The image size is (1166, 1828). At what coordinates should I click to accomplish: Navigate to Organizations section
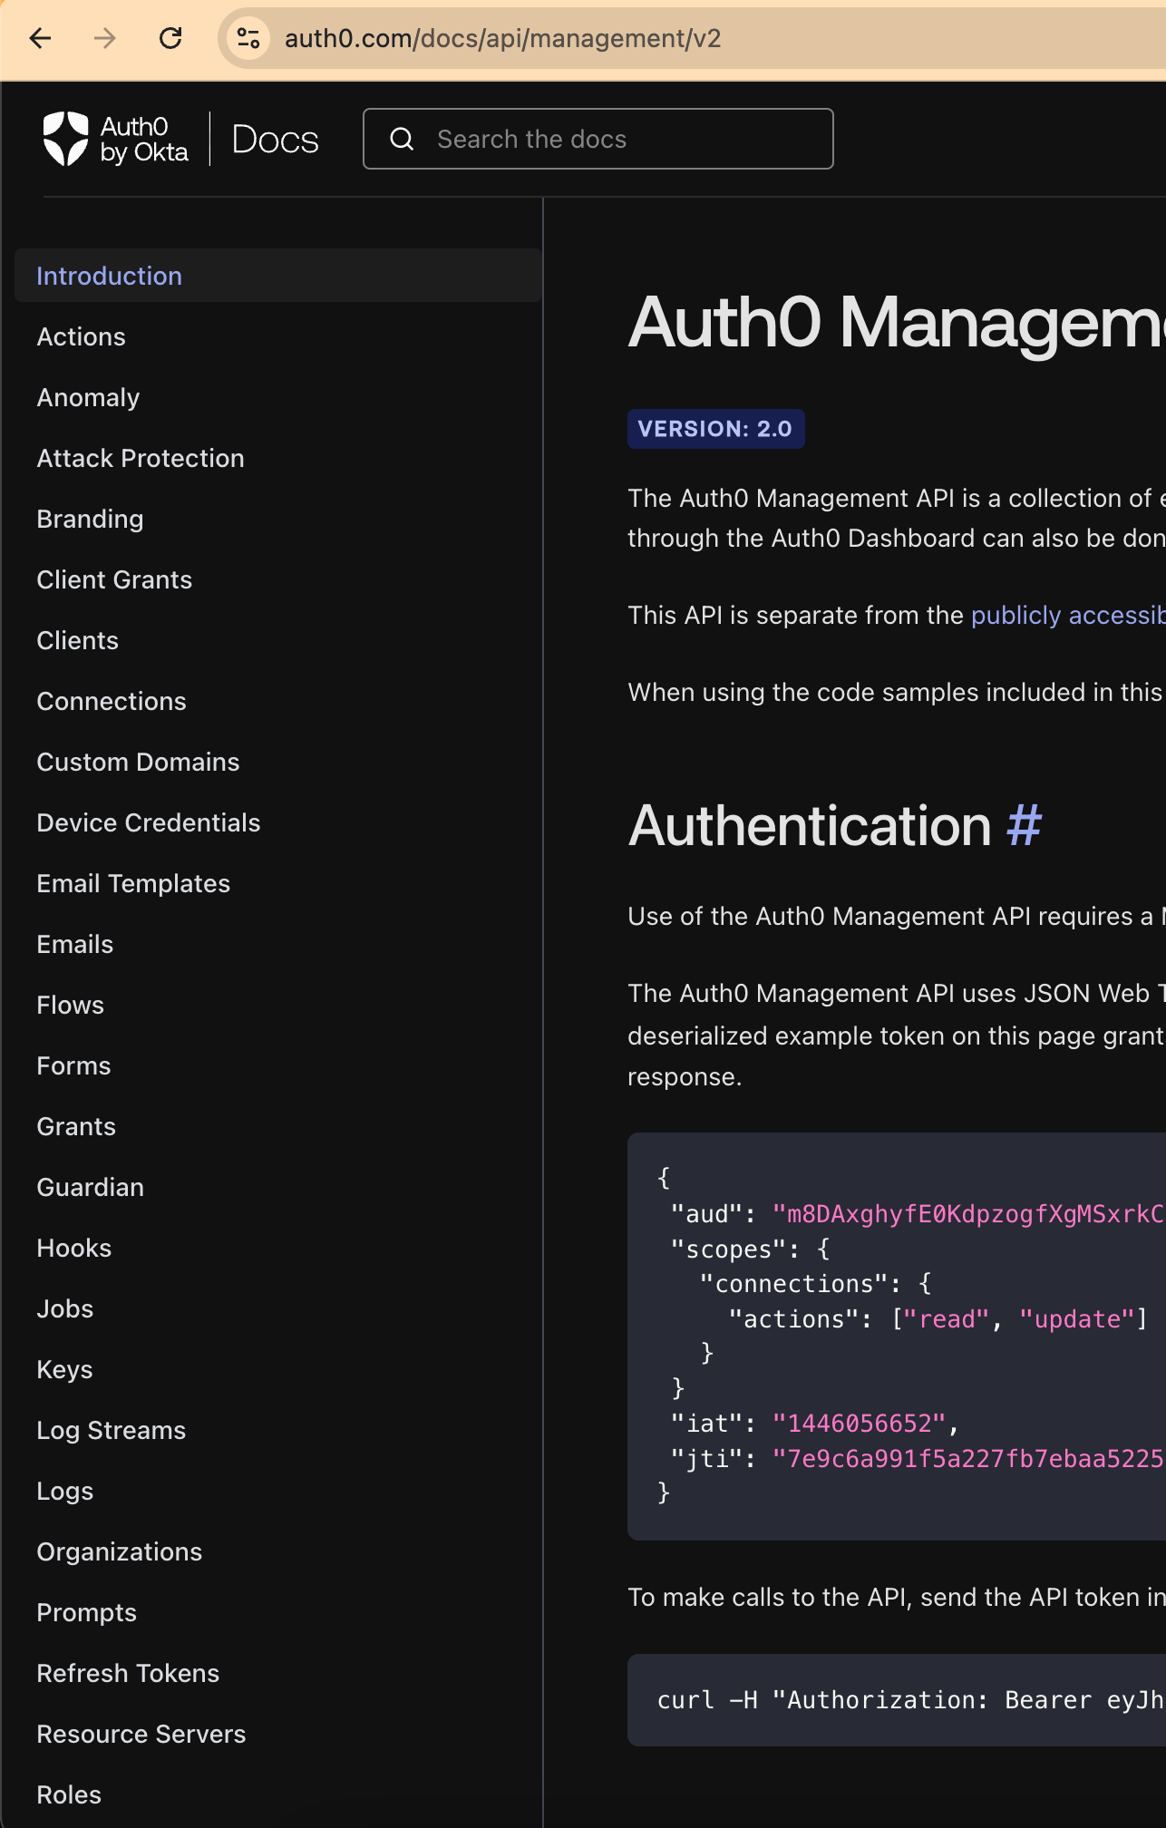[x=119, y=1551]
